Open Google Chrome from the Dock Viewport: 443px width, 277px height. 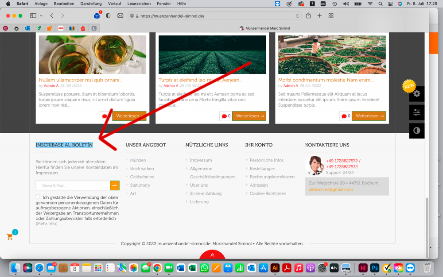(157, 268)
